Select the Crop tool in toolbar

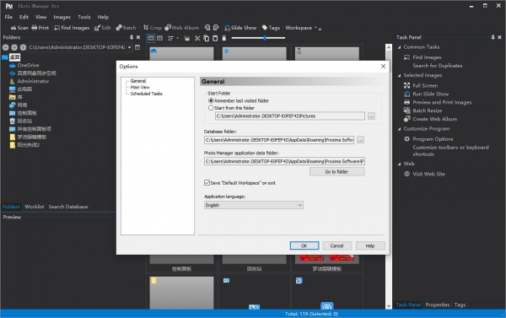tap(153, 28)
